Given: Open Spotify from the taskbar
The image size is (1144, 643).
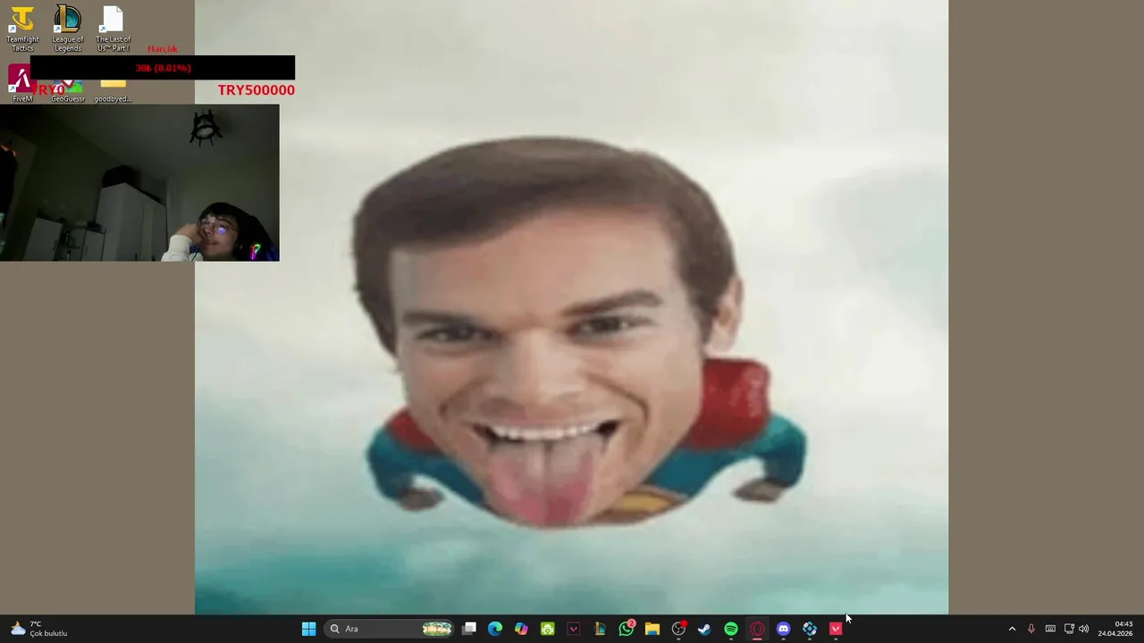Looking at the screenshot, I should coord(731,629).
